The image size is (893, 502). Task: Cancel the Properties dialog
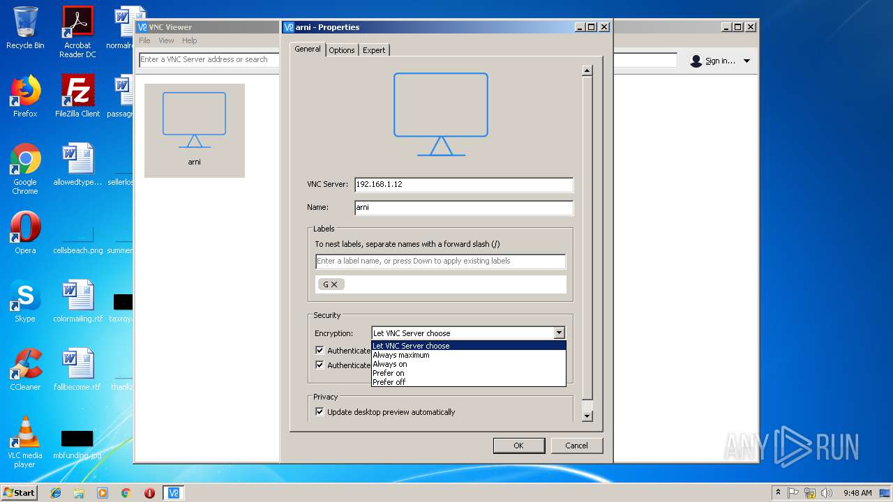point(576,446)
